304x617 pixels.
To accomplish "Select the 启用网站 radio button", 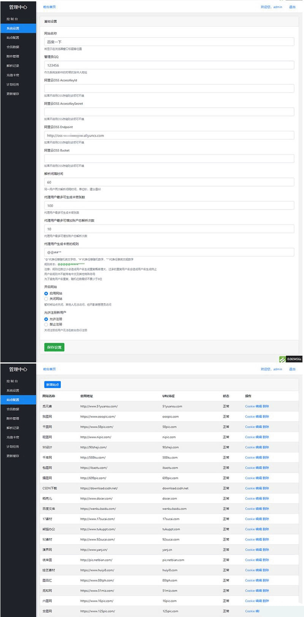I will pyautogui.click(x=46, y=294).
